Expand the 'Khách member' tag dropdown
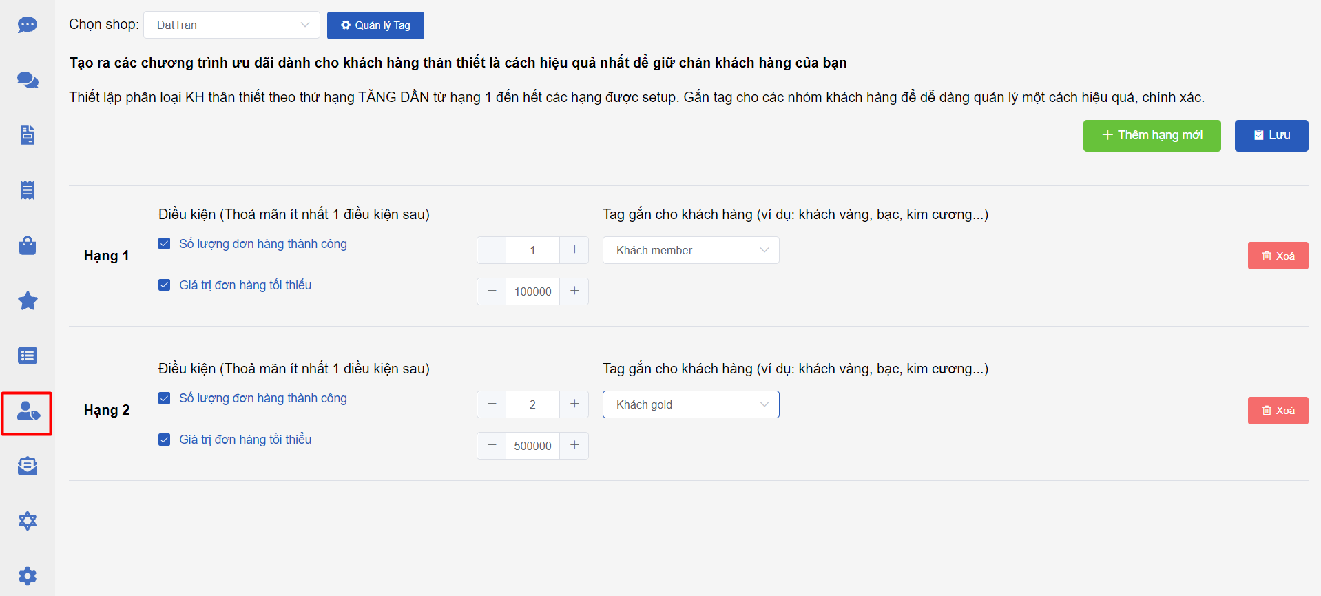 [x=690, y=250]
